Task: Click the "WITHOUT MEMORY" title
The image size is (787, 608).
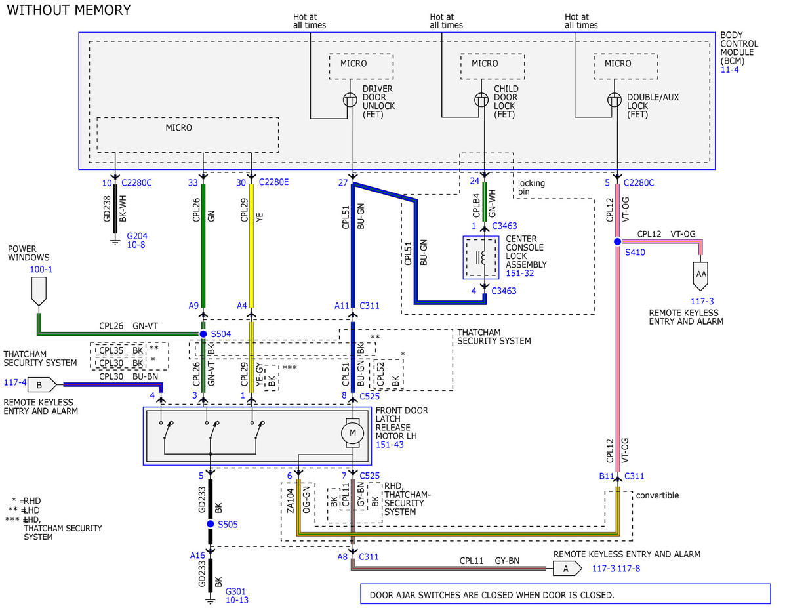Action: point(69,10)
